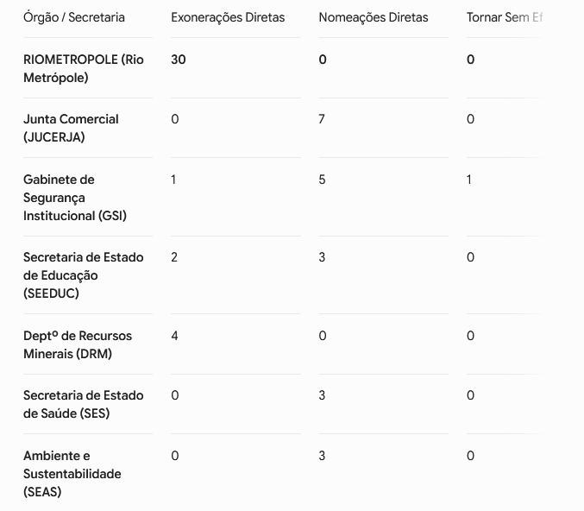584x511 pixels.
Task: Click the truncated 'Tornar Sem Ef' column header
Action: (x=505, y=17)
